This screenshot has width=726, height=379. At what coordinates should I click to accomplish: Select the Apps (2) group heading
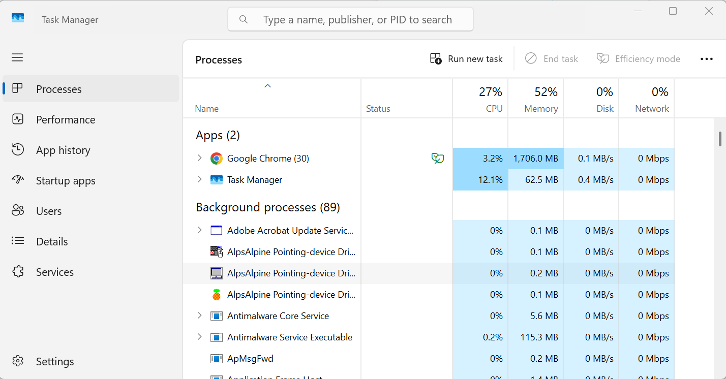[x=218, y=135]
